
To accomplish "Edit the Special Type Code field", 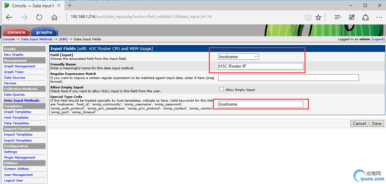I will point(261,104).
